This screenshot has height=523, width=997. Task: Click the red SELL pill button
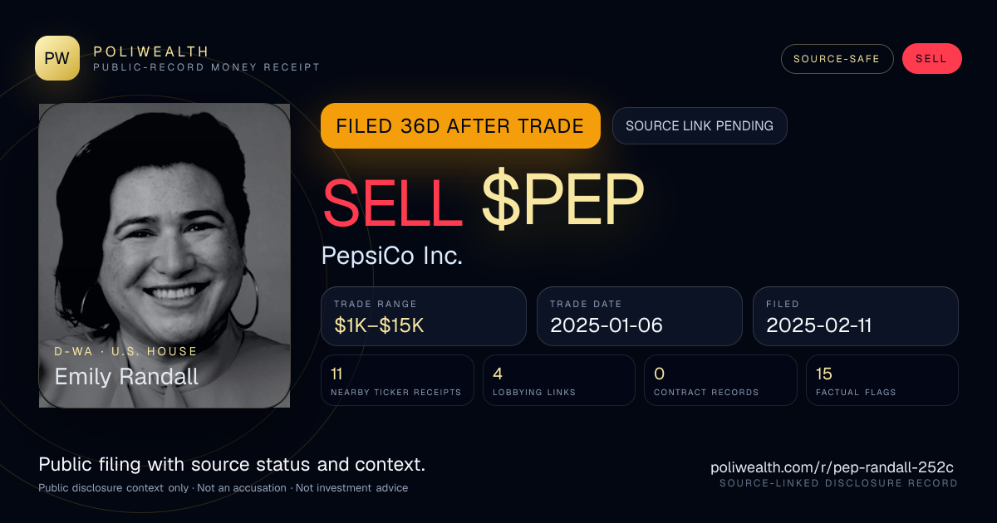click(x=931, y=59)
